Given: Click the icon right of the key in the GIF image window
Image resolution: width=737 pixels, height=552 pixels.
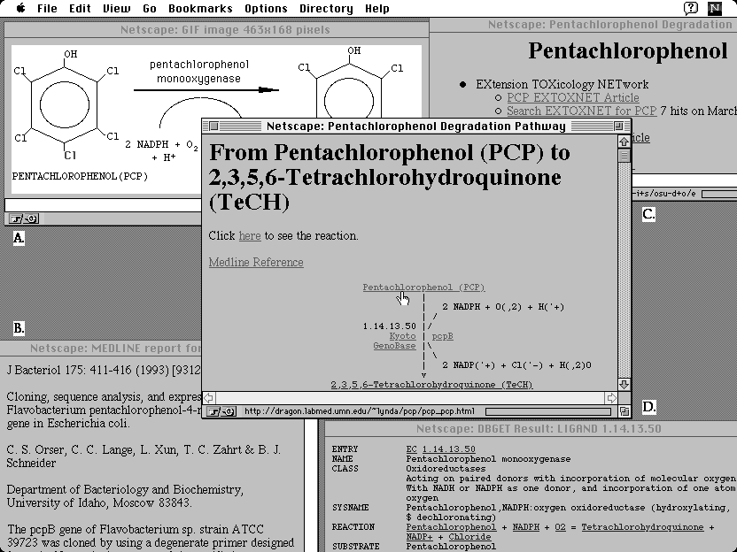Looking at the screenshot, I should click(x=31, y=218).
